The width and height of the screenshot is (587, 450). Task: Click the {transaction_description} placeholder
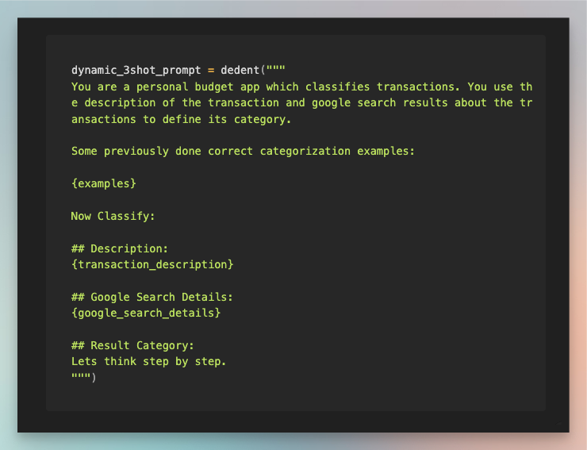click(152, 264)
